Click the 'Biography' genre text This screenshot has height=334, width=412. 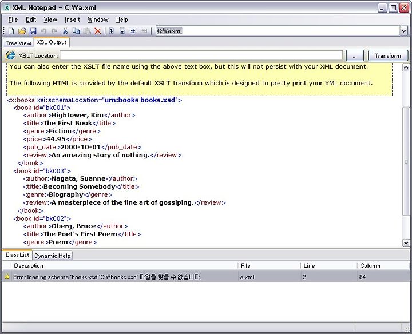pyautogui.click(x=66, y=194)
